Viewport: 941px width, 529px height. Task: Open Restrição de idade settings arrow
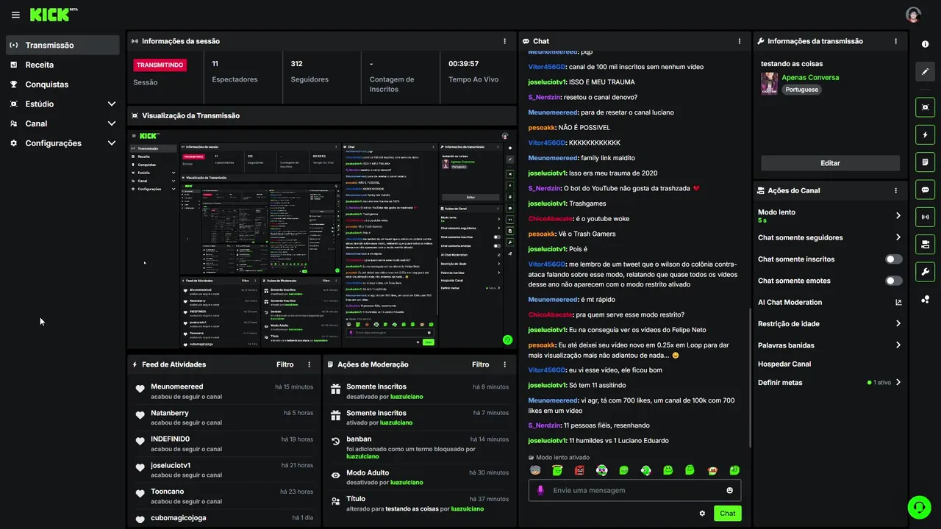(x=898, y=323)
